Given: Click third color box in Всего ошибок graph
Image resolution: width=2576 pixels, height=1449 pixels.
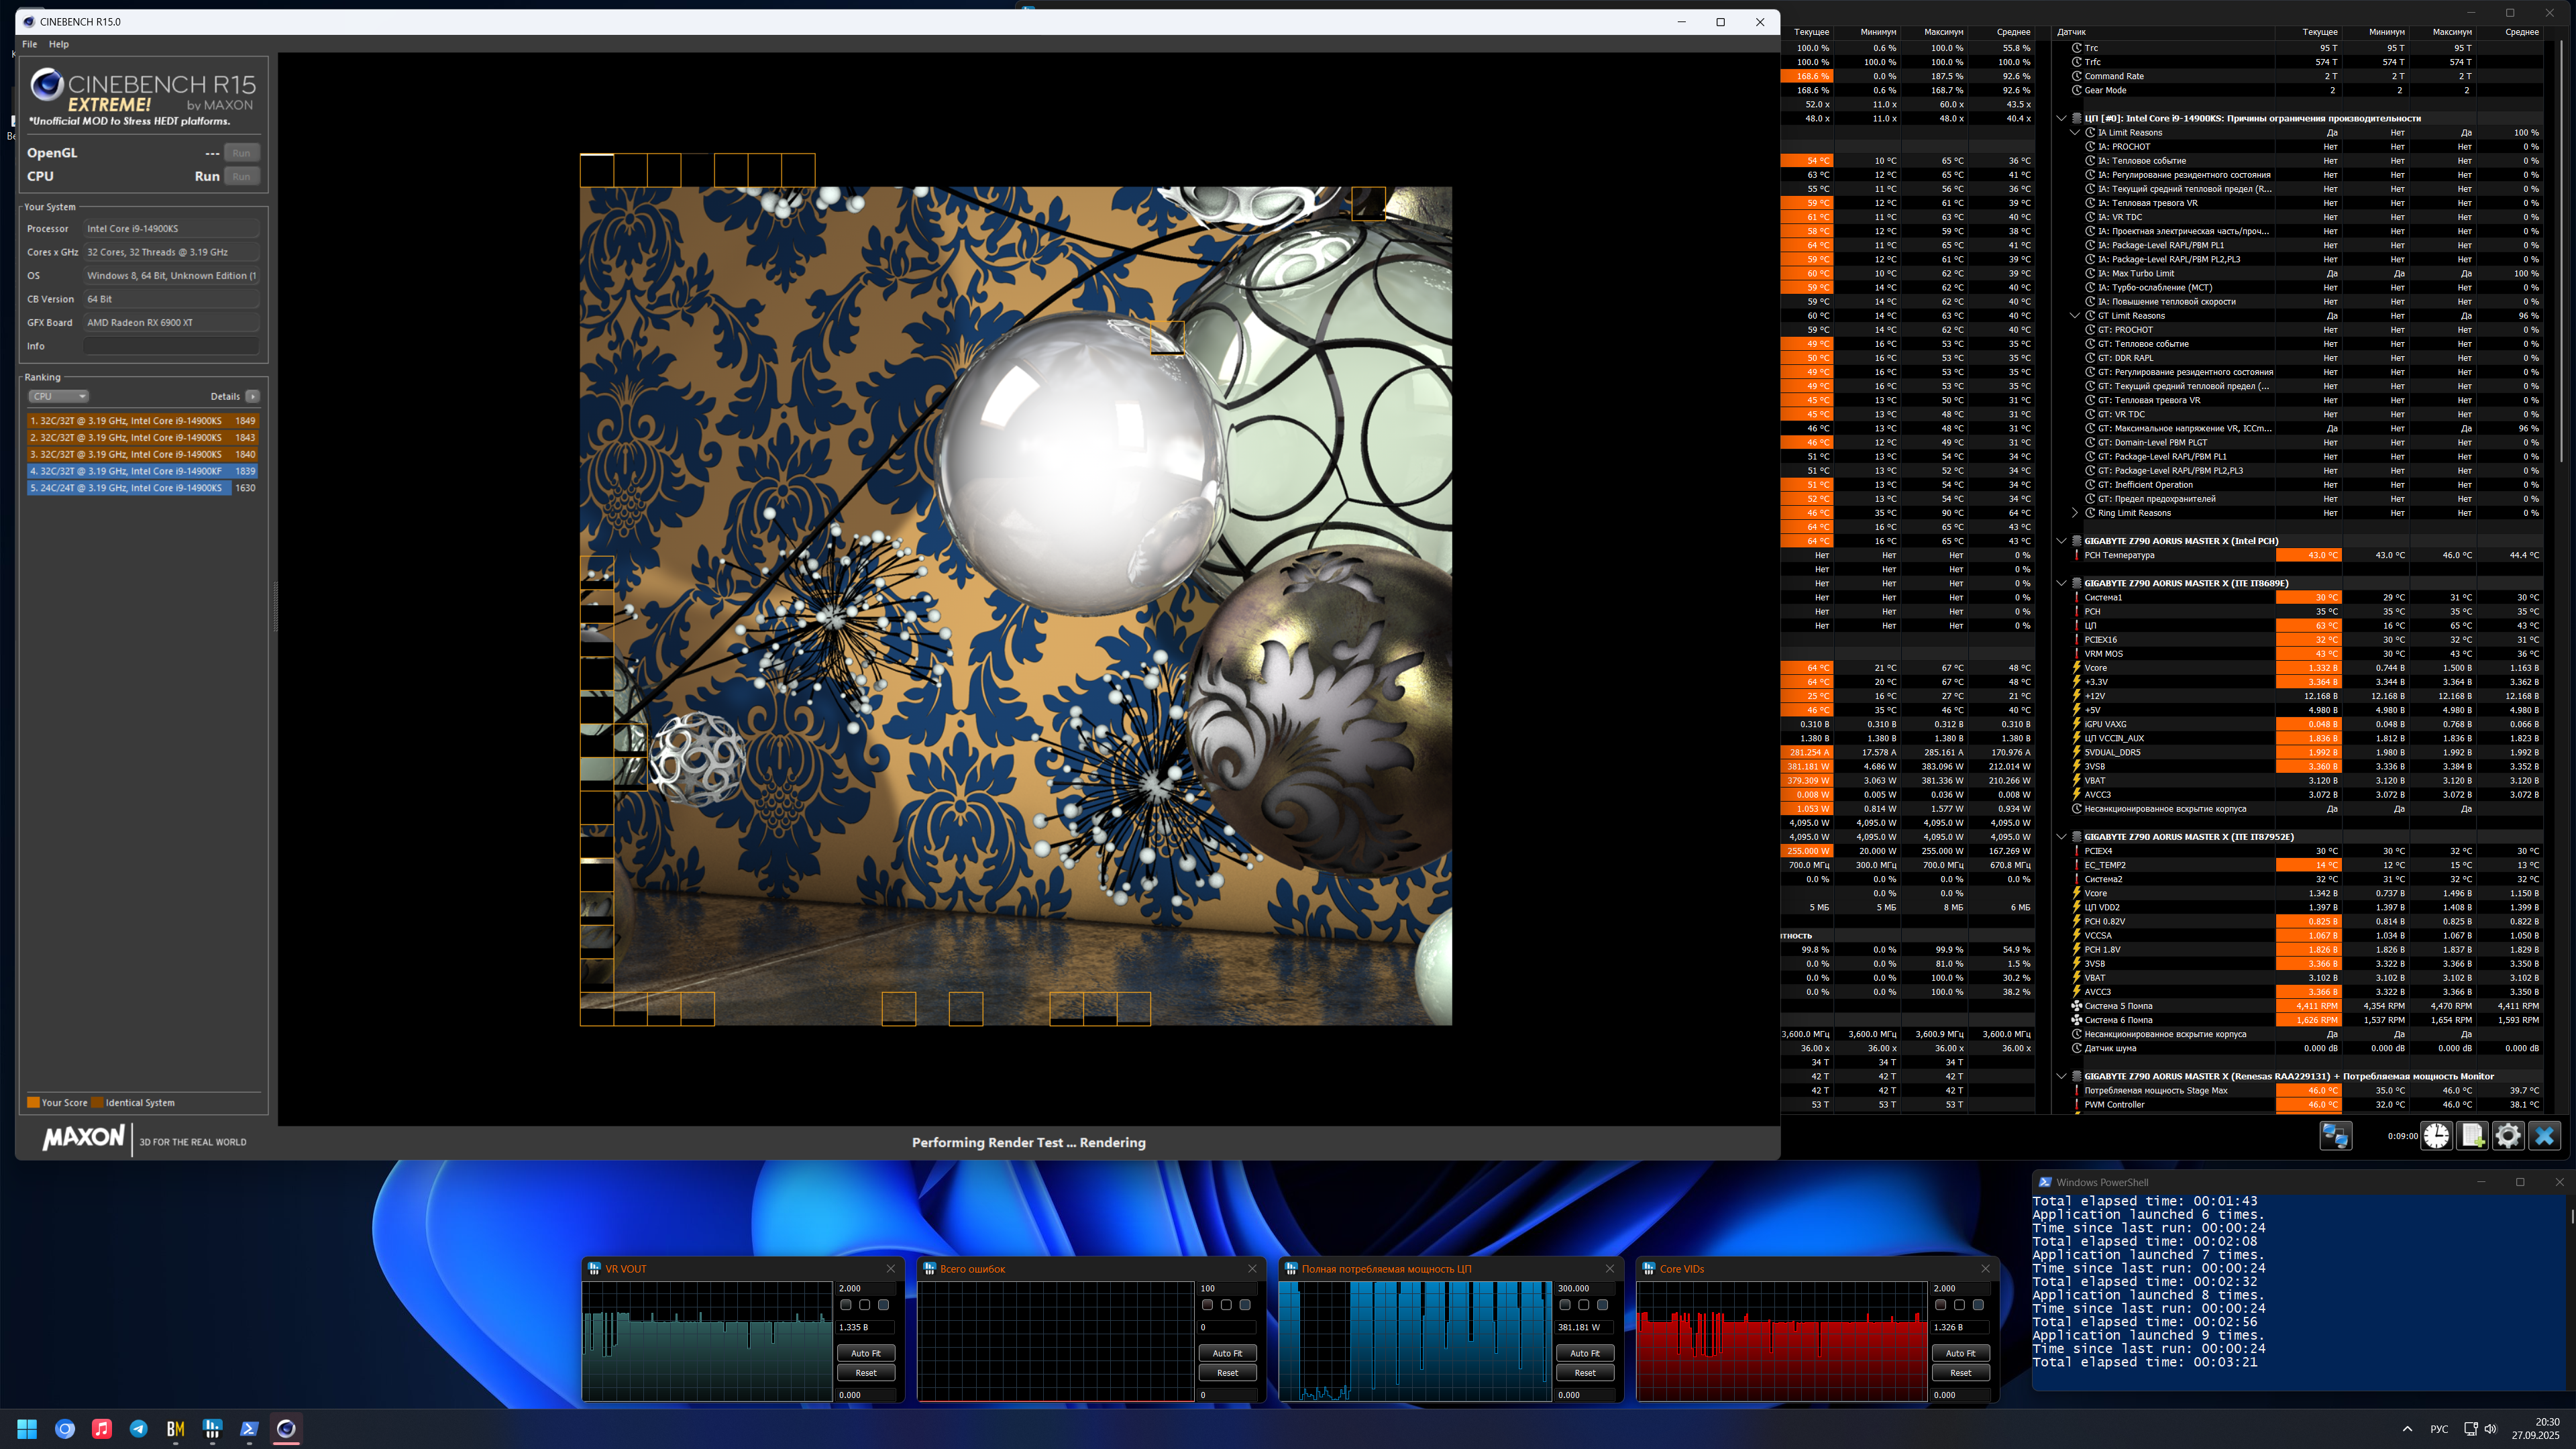Looking at the screenshot, I should 1245,1305.
